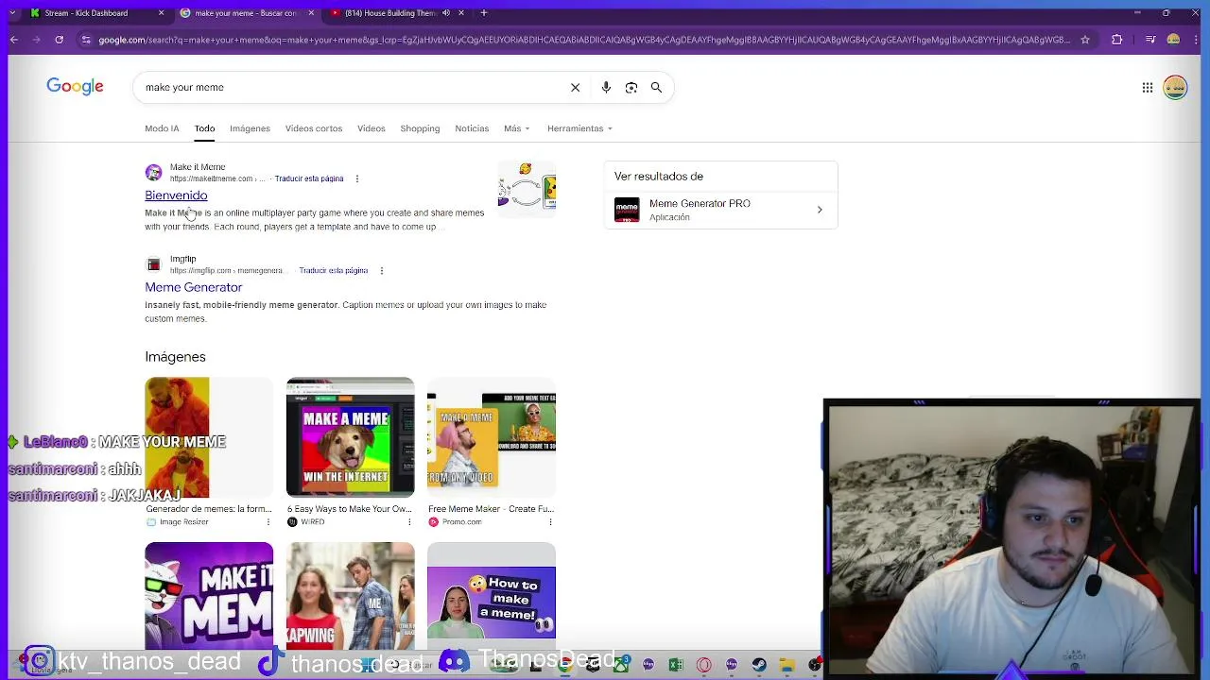Image resolution: width=1210 pixels, height=680 pixels.
Task: Click the Imgflip site favicon
Action: pyautogui.click(x=153, y=264)
